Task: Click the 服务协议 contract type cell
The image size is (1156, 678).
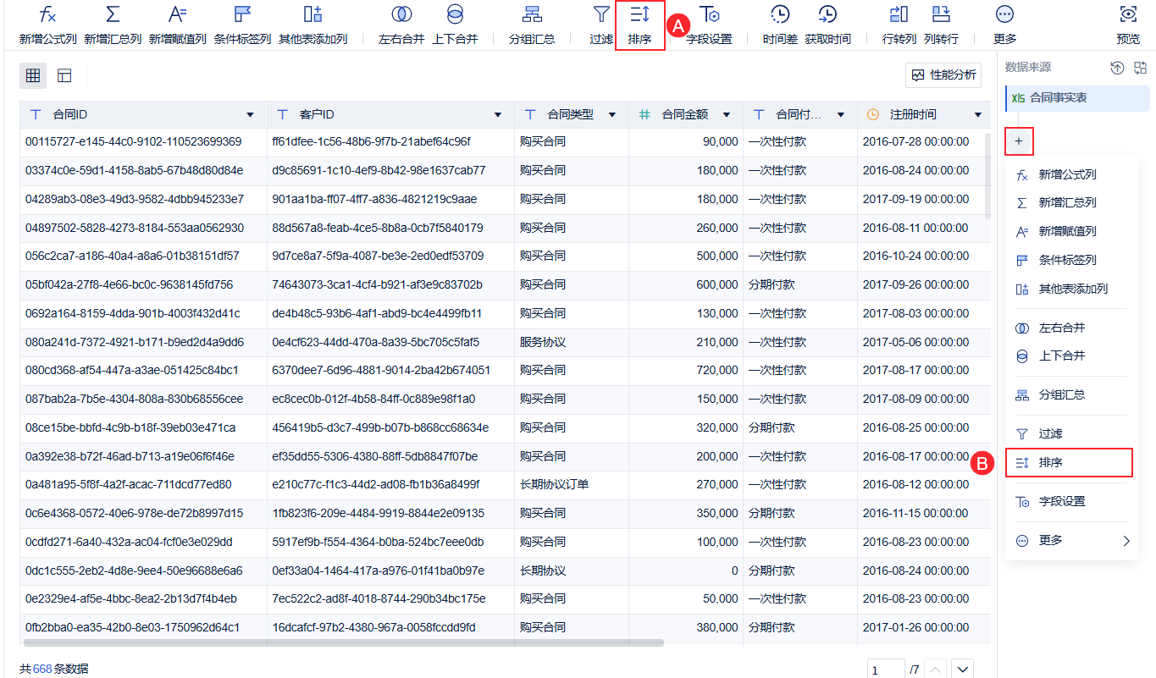Action: click(572, 342)
